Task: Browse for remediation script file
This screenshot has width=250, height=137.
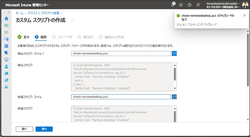Action: click(174, 97)
